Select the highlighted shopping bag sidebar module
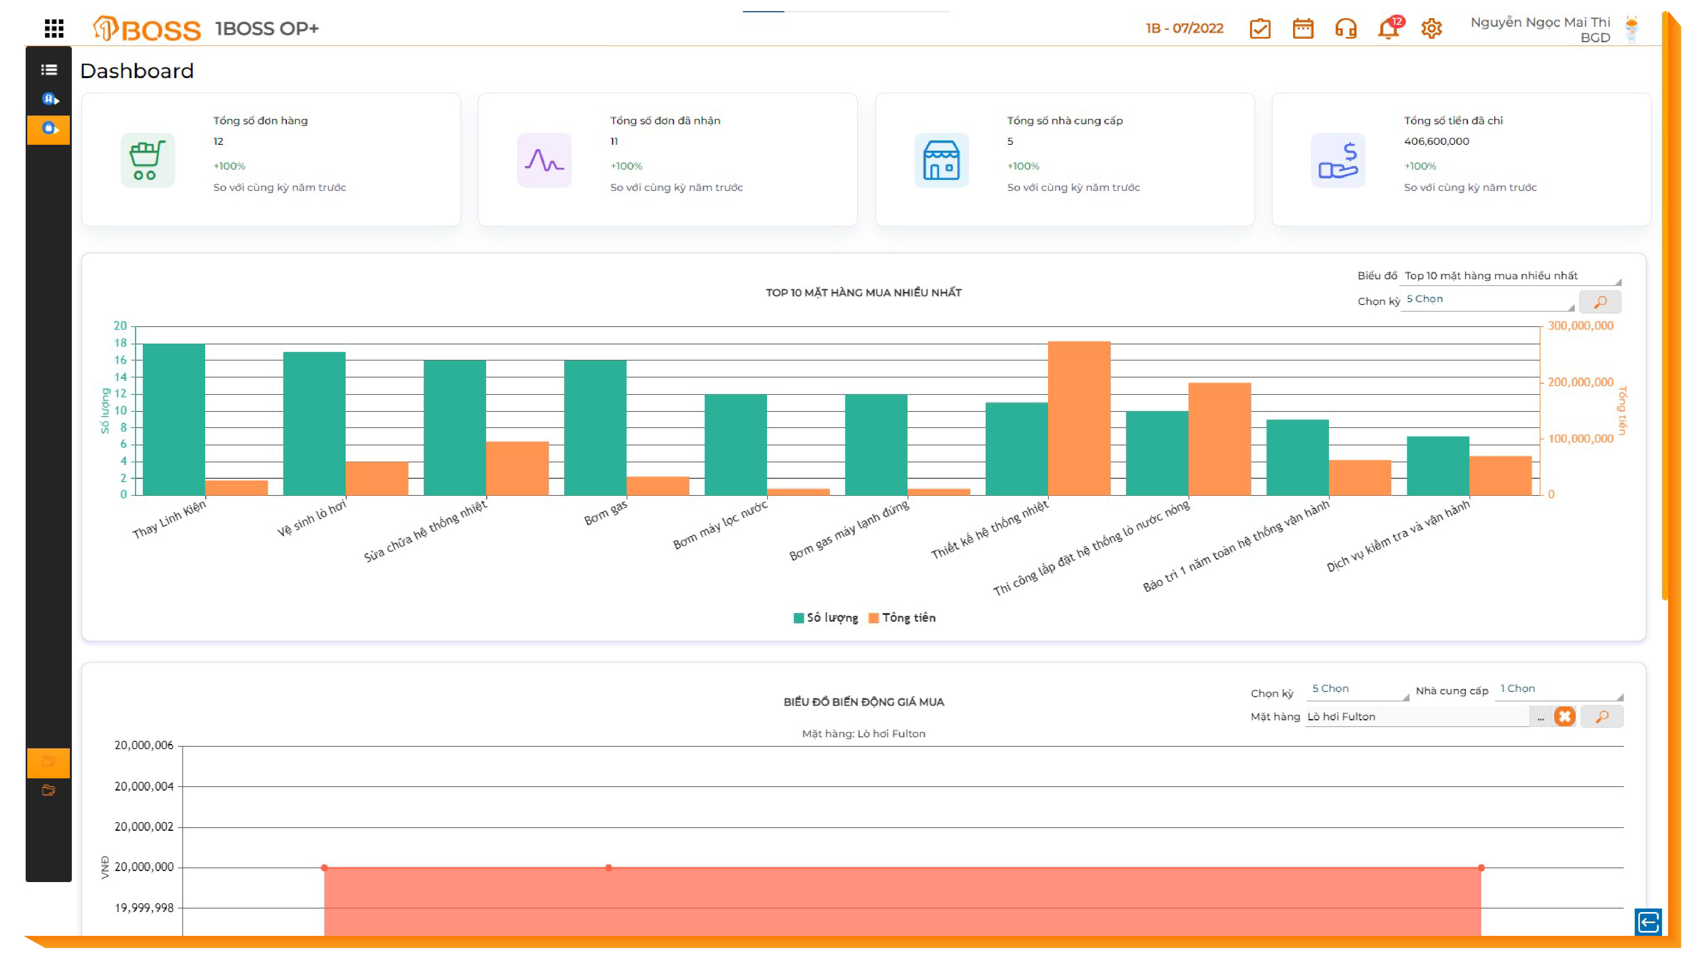 [48, 129]
